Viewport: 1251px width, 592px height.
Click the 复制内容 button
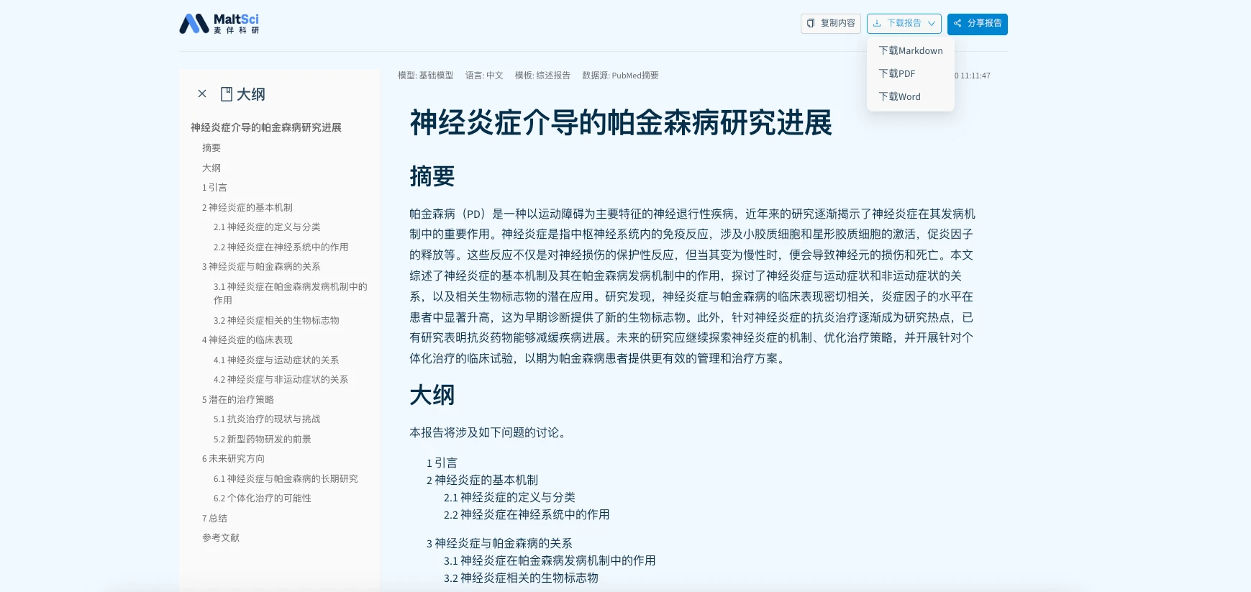831,23
